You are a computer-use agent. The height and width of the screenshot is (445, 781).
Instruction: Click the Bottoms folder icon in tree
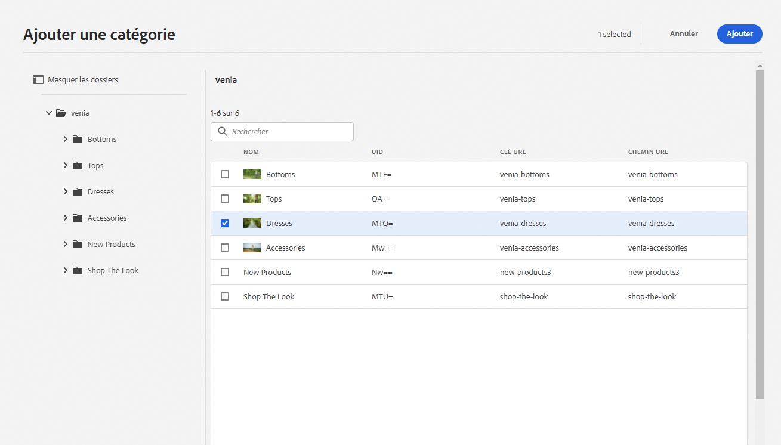click(x=78, y=139)
